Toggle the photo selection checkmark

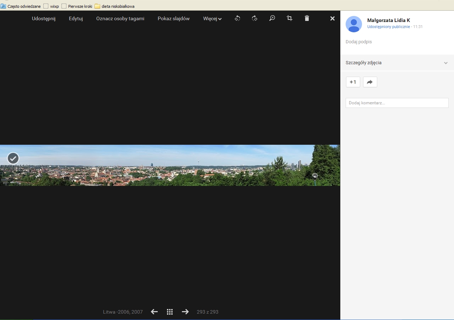(13, 158)
